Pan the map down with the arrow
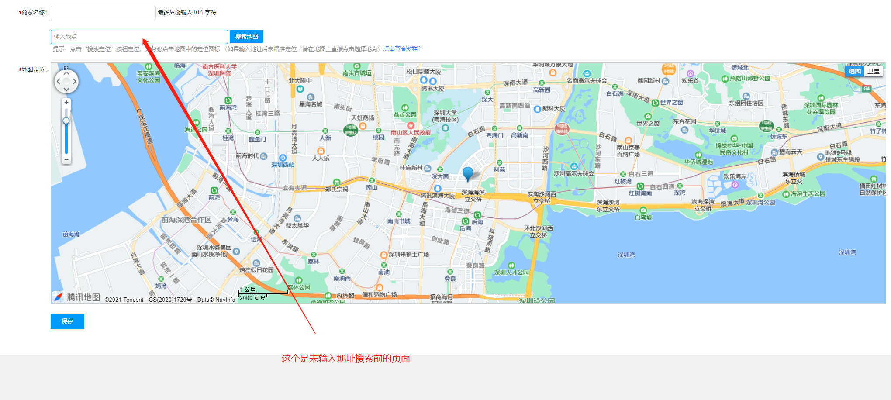 pos(66,89)
